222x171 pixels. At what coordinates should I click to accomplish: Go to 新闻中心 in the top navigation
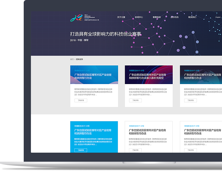139,17
